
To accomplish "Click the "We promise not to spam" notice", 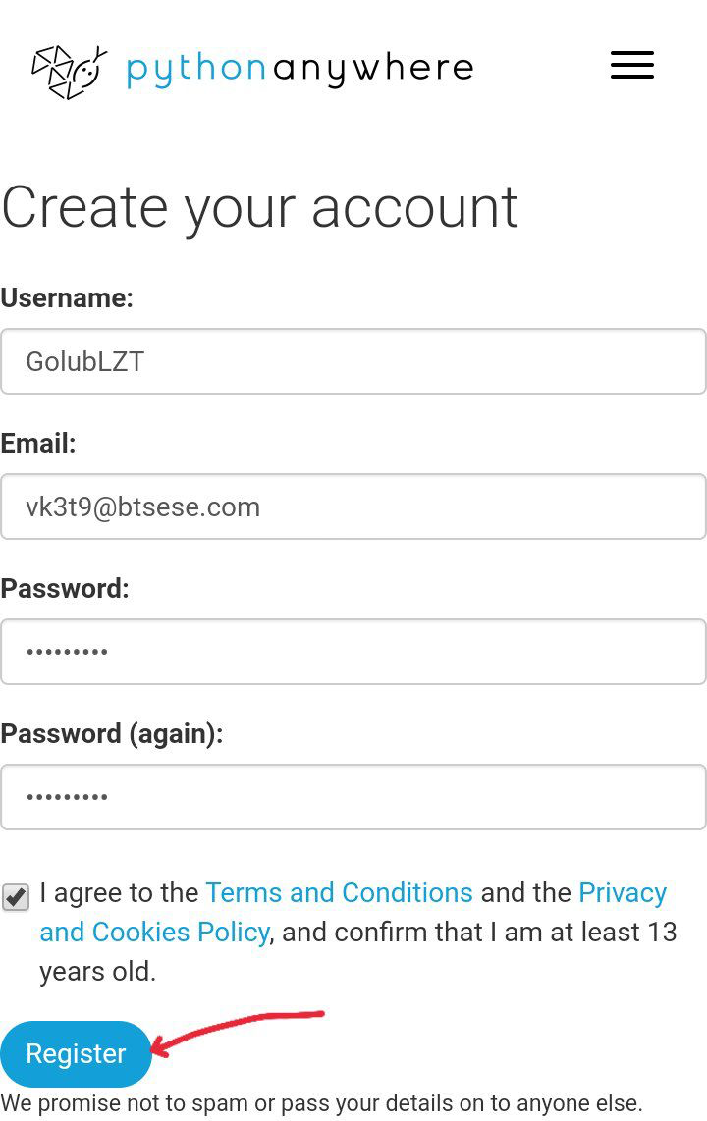I will click(321, 1102).
